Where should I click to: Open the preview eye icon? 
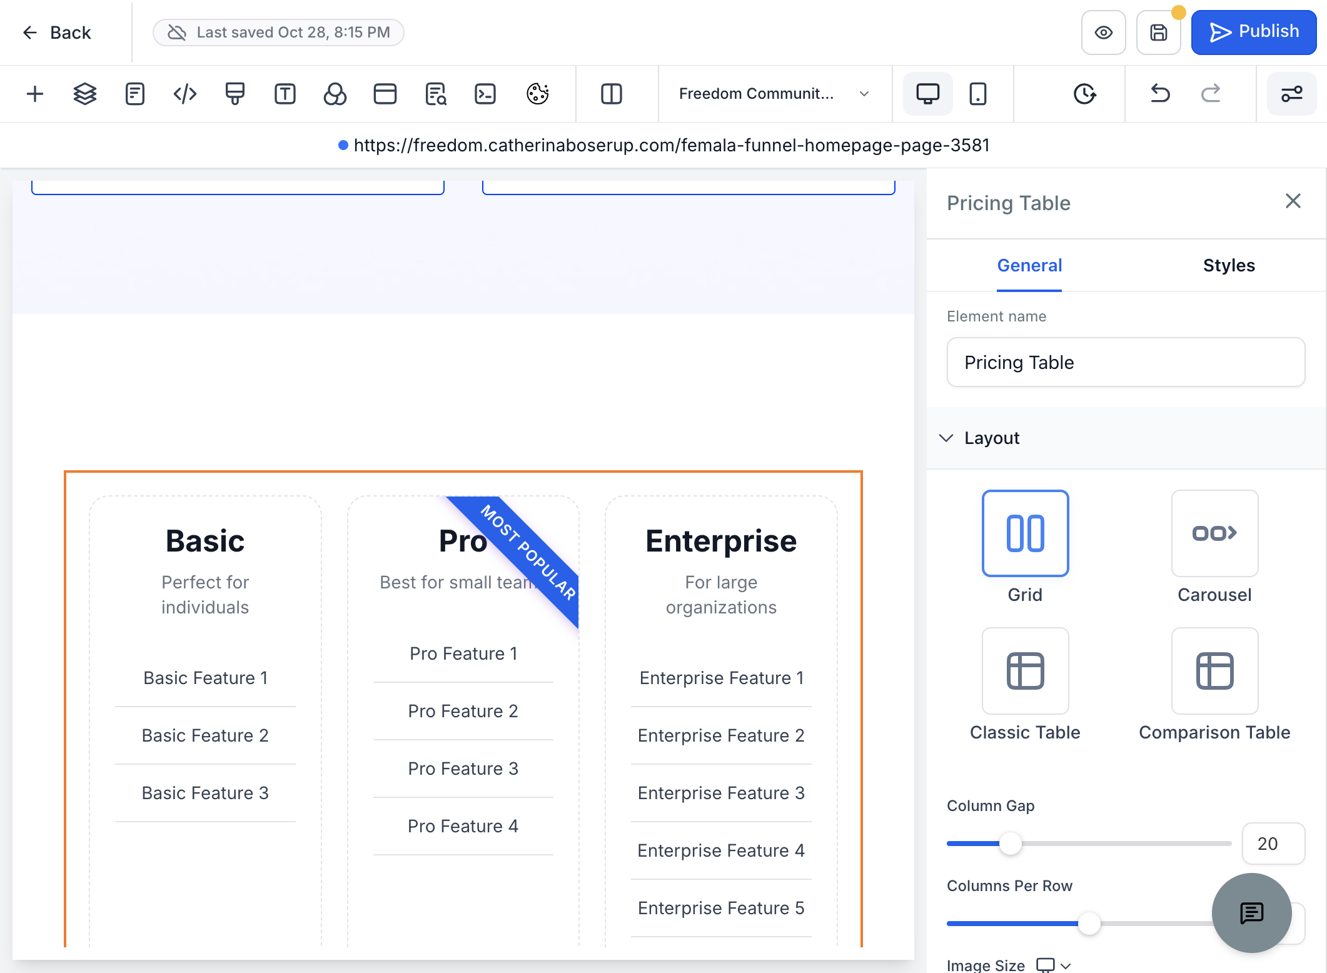click(x=1103, y=33)
